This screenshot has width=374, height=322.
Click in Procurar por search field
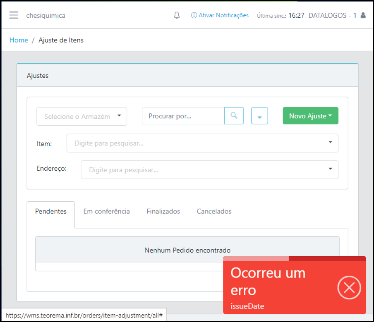point(183,116)
